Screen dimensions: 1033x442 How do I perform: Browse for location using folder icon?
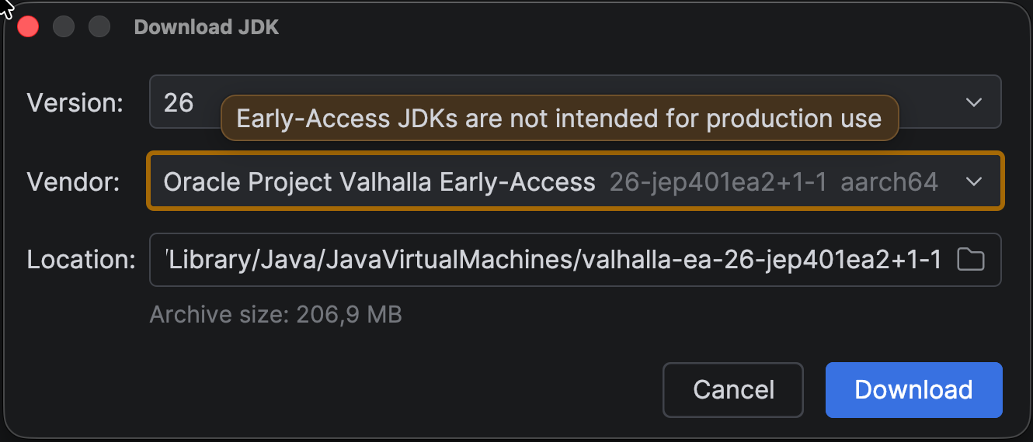pyautogui.click(x=970, y=259)
